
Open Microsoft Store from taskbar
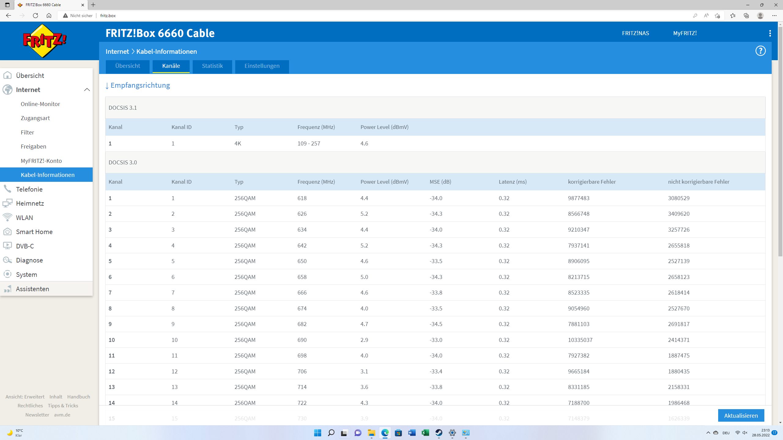(x=398, y=433)
